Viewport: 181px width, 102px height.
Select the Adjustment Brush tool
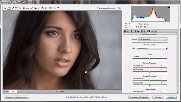click(39, 8)
